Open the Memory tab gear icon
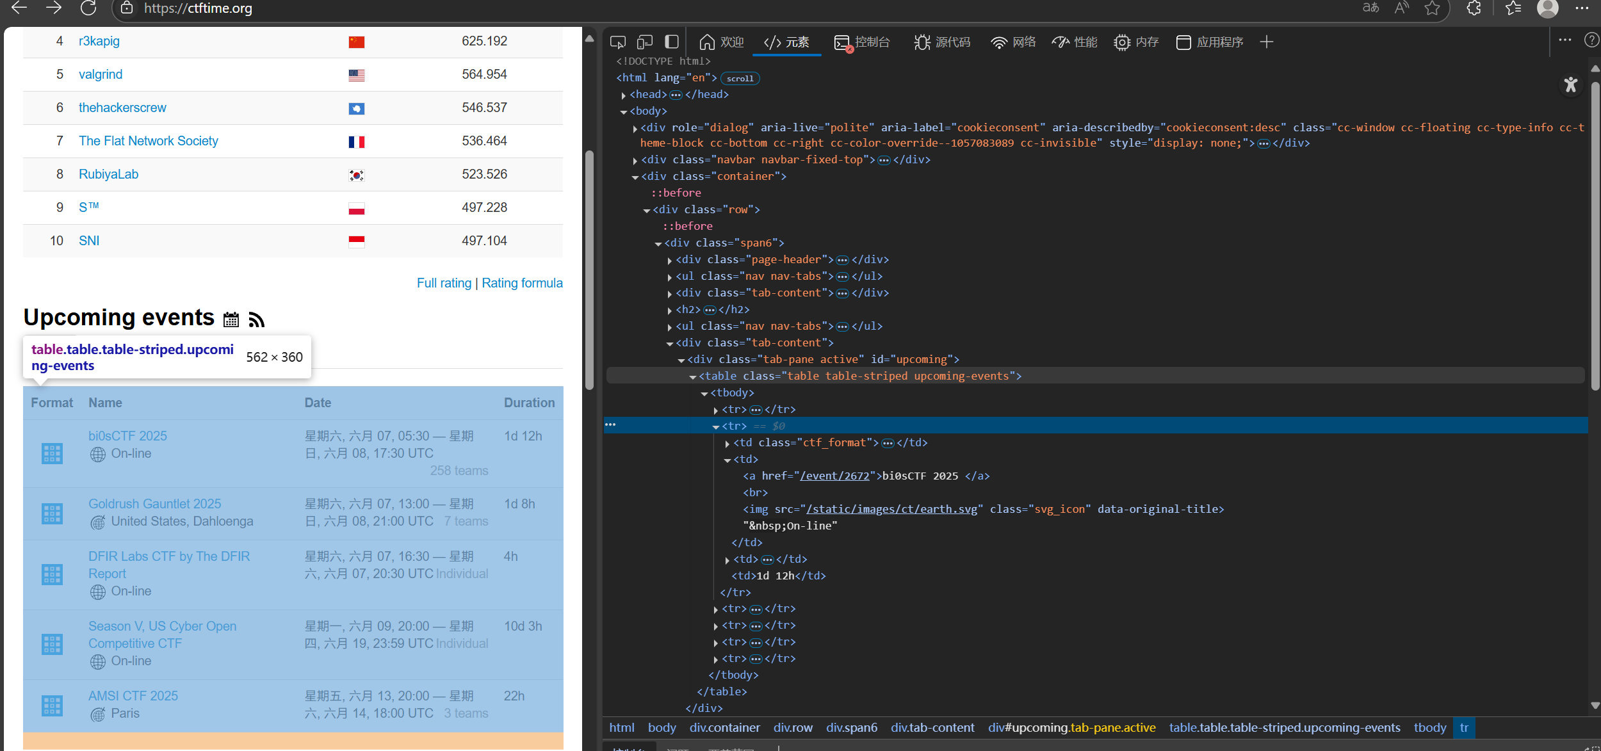 pos(1122,42)
